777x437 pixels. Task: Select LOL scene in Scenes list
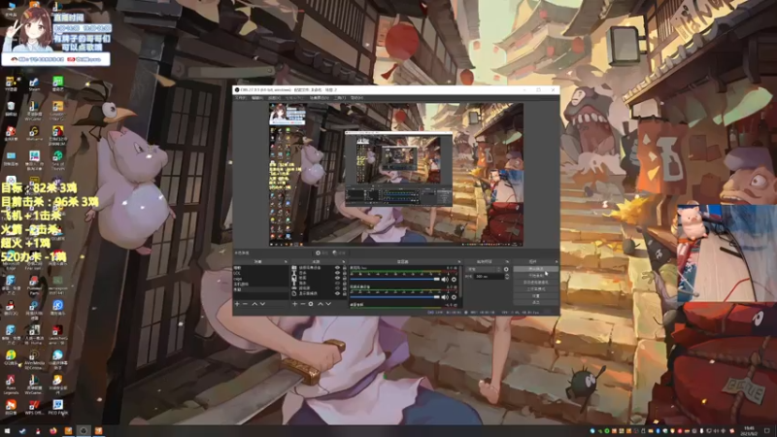(x=260, y=273)
